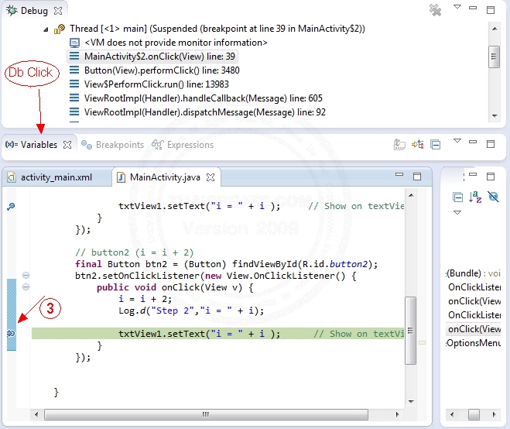Screen dimensions: 510x429
Task: Switch to the Expressions tab
Action: click(183, 145)
